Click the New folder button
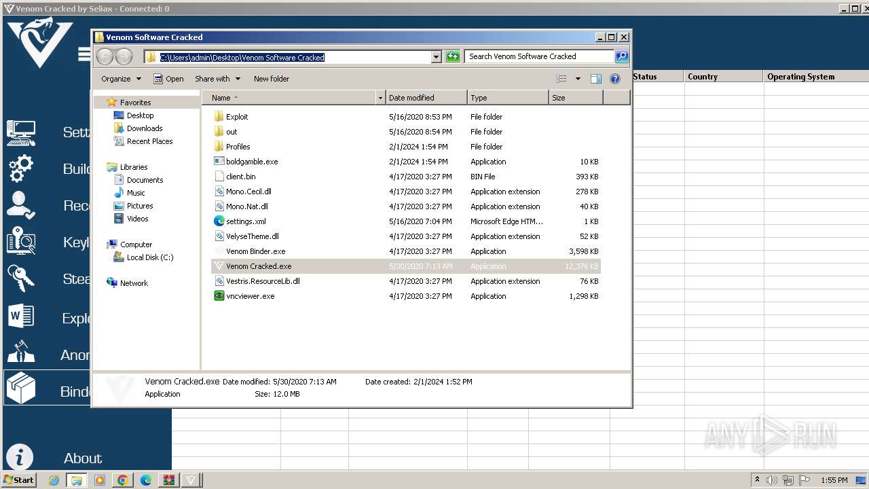The width and height of the screenshot is (869, 489). 272,79
